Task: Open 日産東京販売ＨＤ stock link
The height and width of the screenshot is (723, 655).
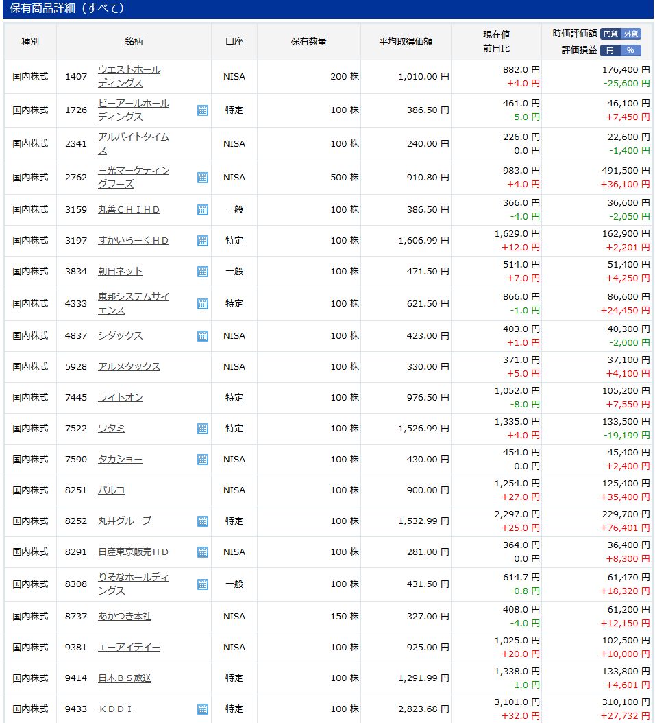Action: (x=133, y=552)
